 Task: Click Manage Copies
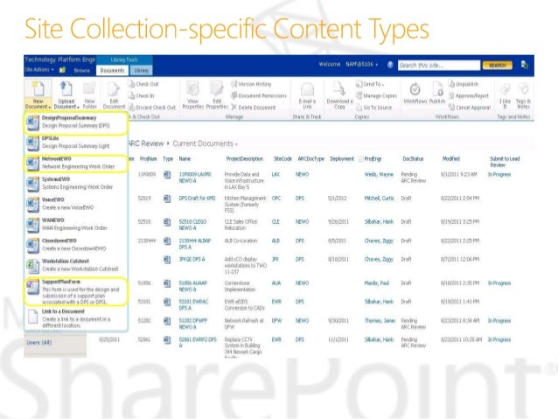(376, 95)
